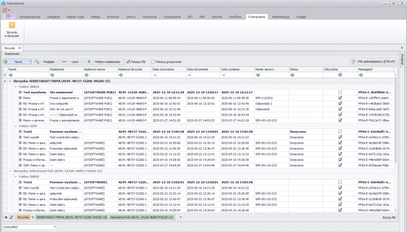Click Edytuj filtr in the filter bar
This screenshot has width=407, height=232.
(x=389, y=217)
